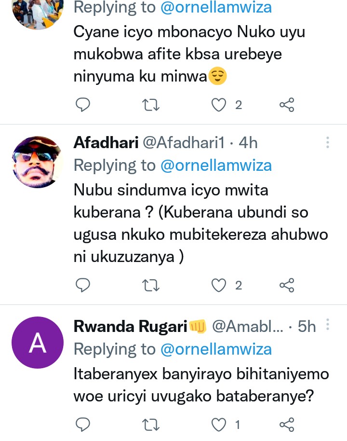347x441 pixels.
Task: Retweet the 'Cyane icyo mbonacyo' tweet
Action: click(x=152, y=104)
